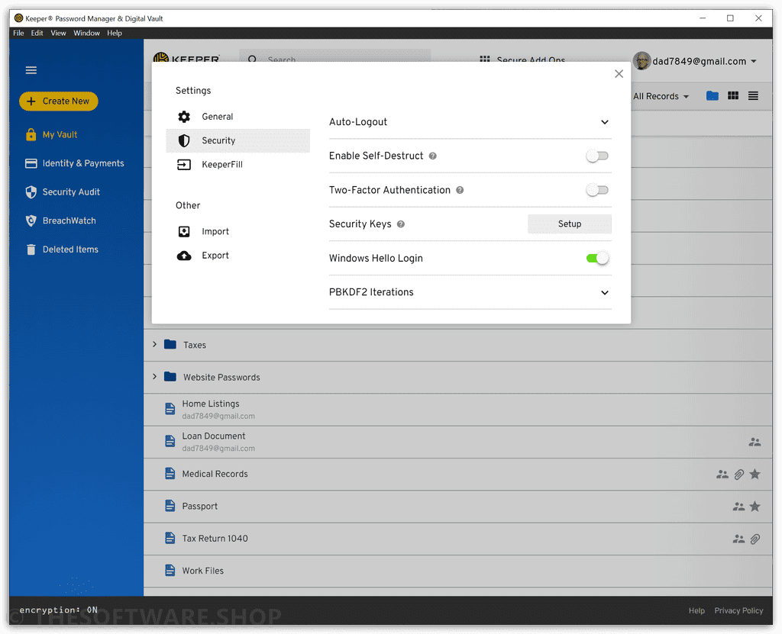
Task: Click the Create New button
Action: point(59,101)
